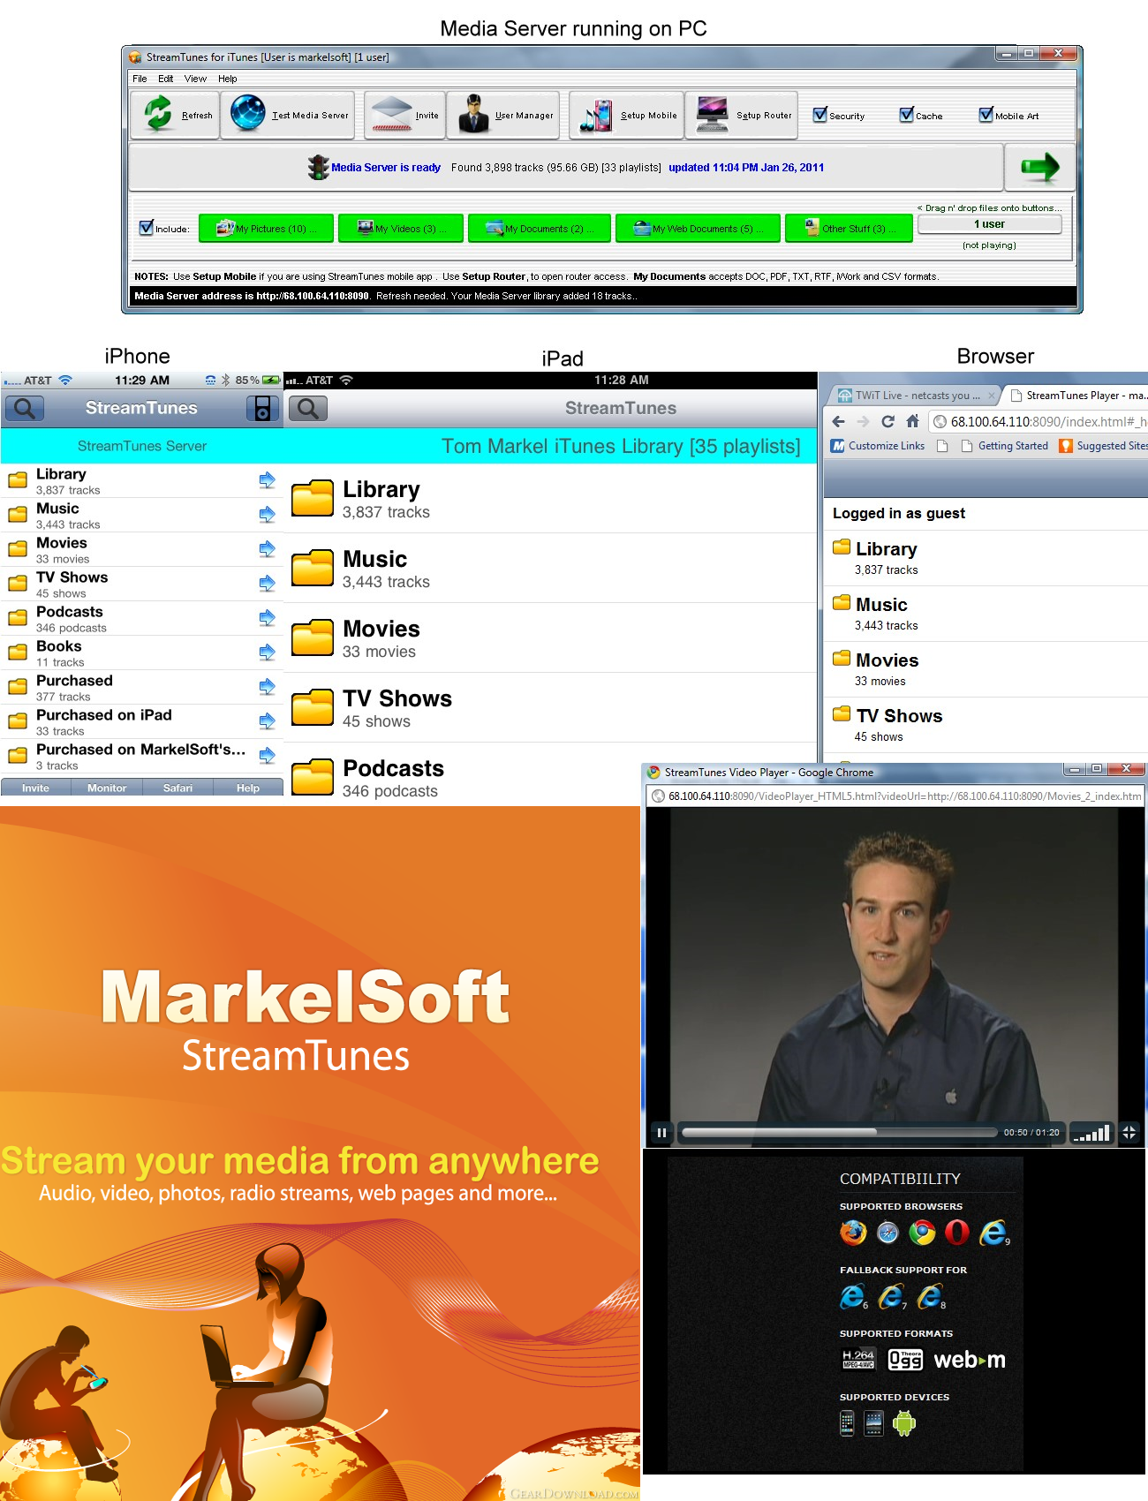Click the browser home icon
This screenshot has height=1501, width=1148.
913,421
